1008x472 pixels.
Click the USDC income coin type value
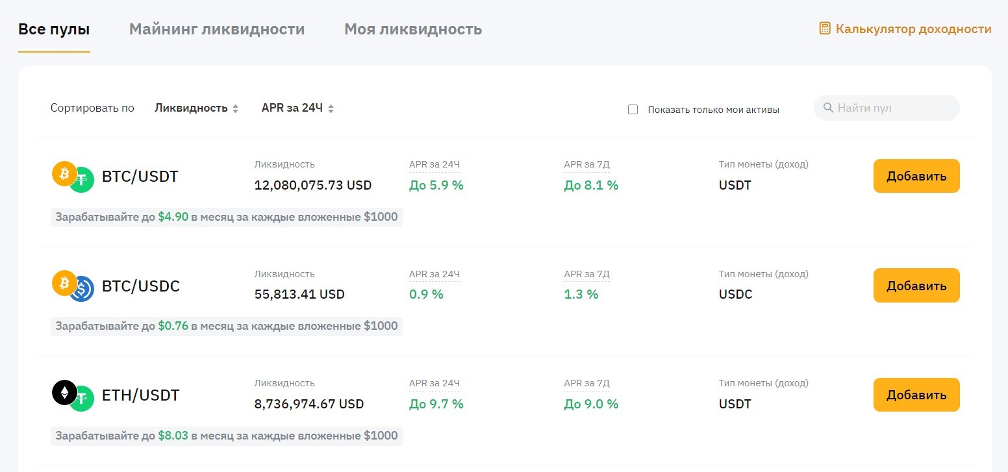pyautogui.click(x=735, y=294)
